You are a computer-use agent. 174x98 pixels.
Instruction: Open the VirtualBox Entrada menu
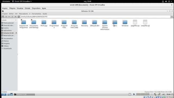(x=27, y=8)
